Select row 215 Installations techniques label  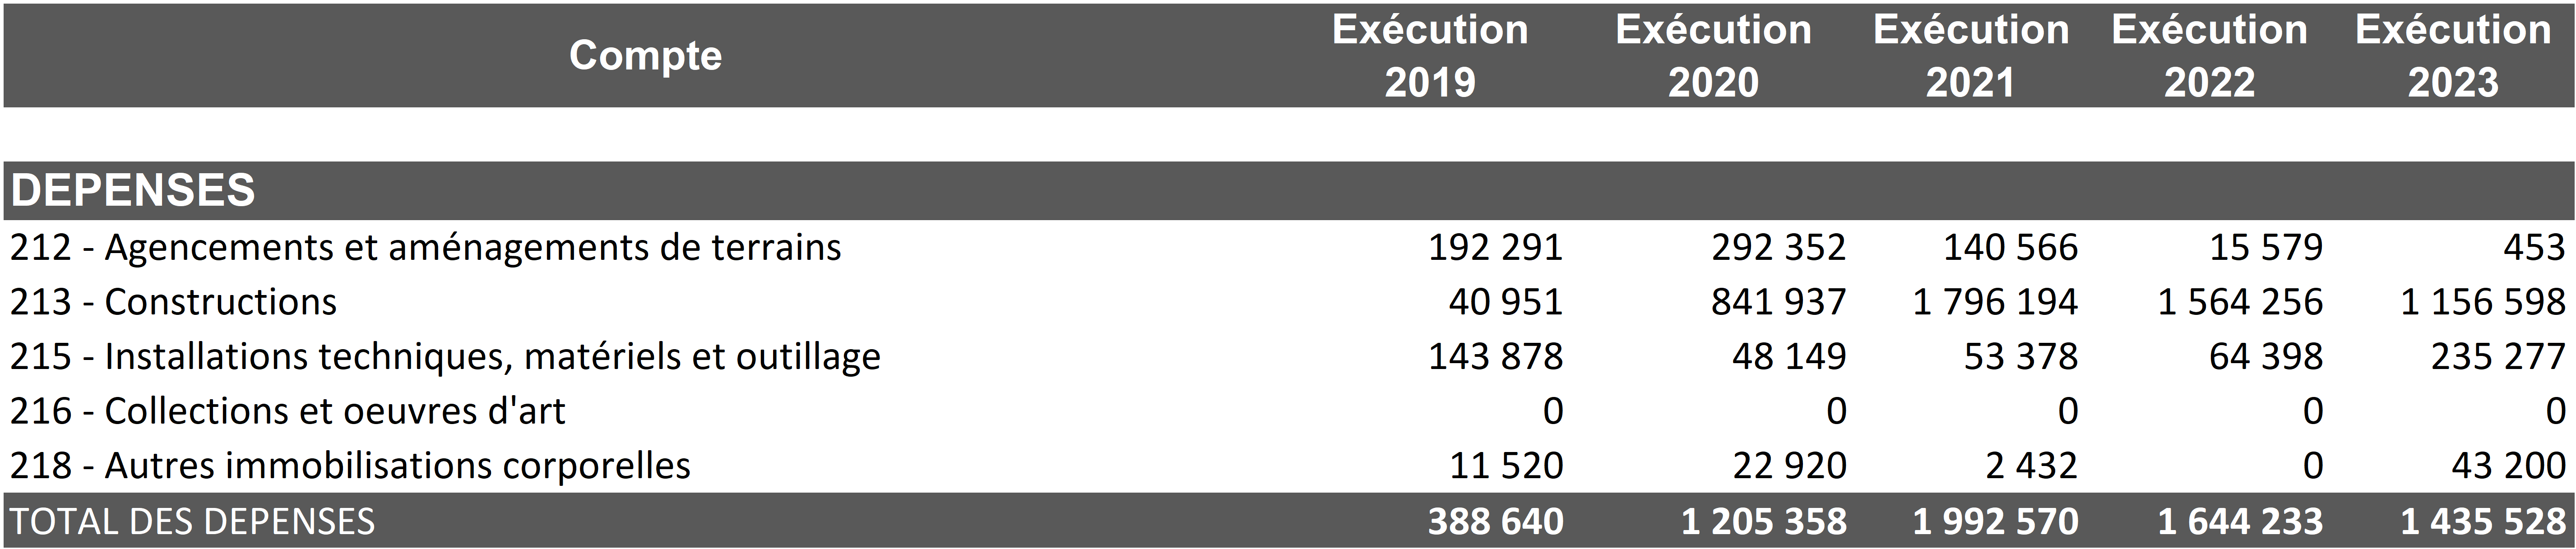446,357
